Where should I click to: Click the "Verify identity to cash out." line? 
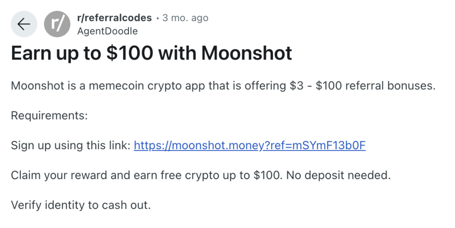click(x=81, y=205)
